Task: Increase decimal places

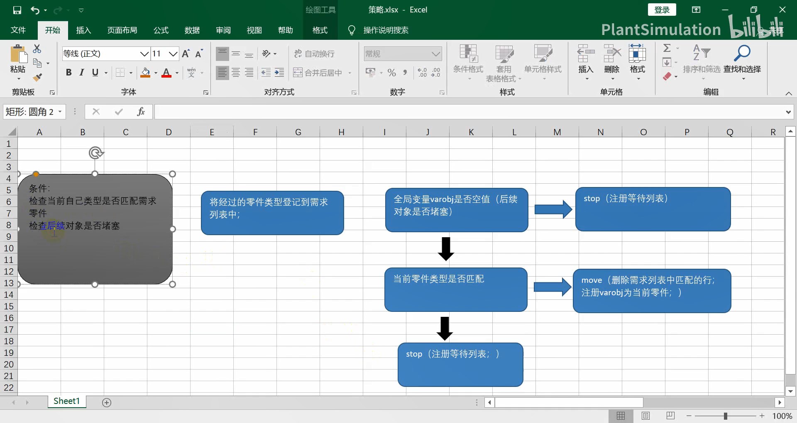Action: 422,73
